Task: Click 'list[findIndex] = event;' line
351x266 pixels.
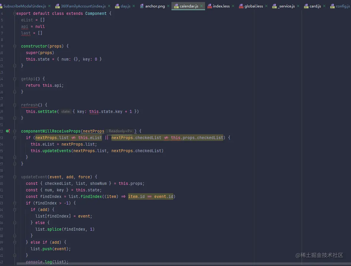Action: pyautogui.click(x=64, y=216)
